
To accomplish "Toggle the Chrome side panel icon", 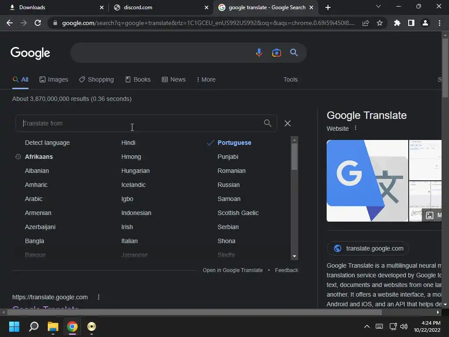I will point(411,23).
